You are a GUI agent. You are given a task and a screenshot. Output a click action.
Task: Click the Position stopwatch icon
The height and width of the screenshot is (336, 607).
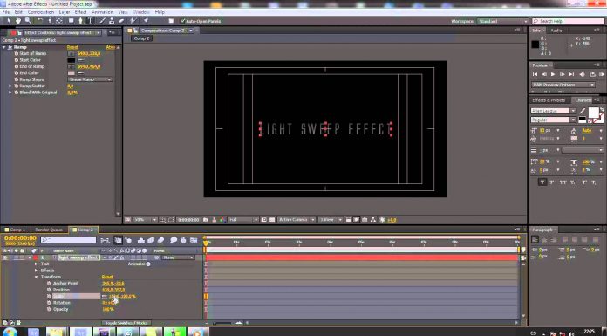(x=49, y=290)
